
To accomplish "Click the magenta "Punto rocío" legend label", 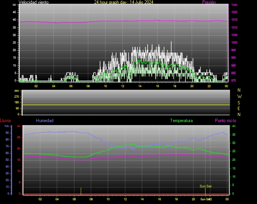I will [x=226, y=121].
